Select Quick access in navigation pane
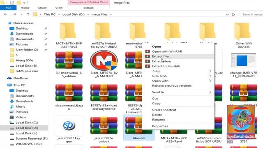Viewport: 263px width, 148px height. tap(23, 23)
